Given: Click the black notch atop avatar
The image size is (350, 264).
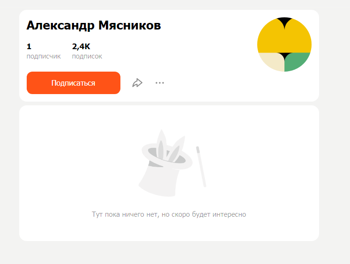Looking at the screenshot, I should [284, 22].
